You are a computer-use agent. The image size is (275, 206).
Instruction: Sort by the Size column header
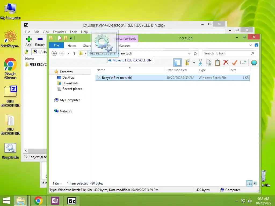click(x=234, y=70)
